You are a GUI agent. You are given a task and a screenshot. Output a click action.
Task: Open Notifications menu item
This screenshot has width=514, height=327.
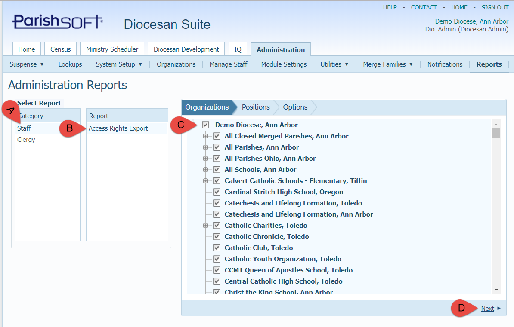(445, 64)
